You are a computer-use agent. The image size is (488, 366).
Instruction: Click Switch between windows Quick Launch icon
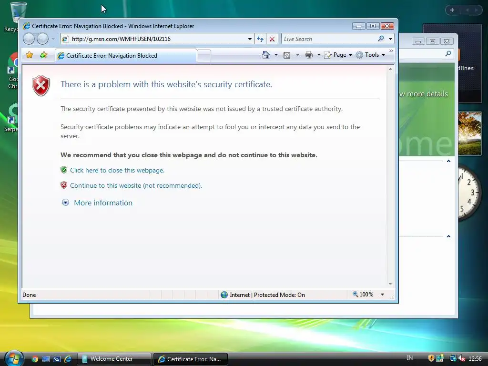(56, 359)
